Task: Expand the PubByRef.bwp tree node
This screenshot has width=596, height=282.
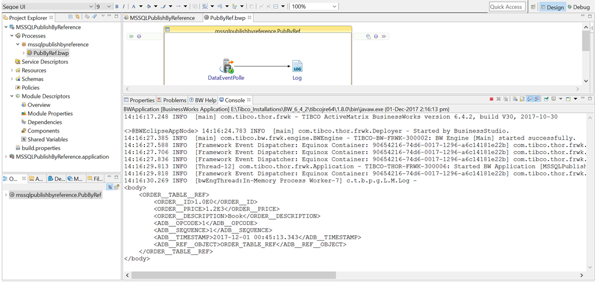Action: click(x=23, y=53)
